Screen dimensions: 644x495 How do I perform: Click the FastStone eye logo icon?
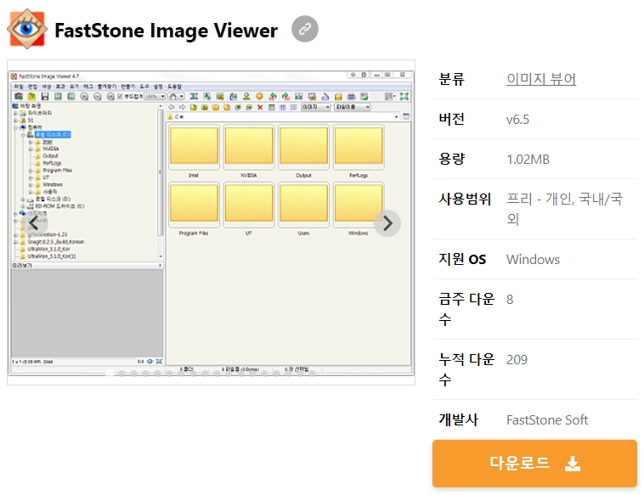[26, 29]
